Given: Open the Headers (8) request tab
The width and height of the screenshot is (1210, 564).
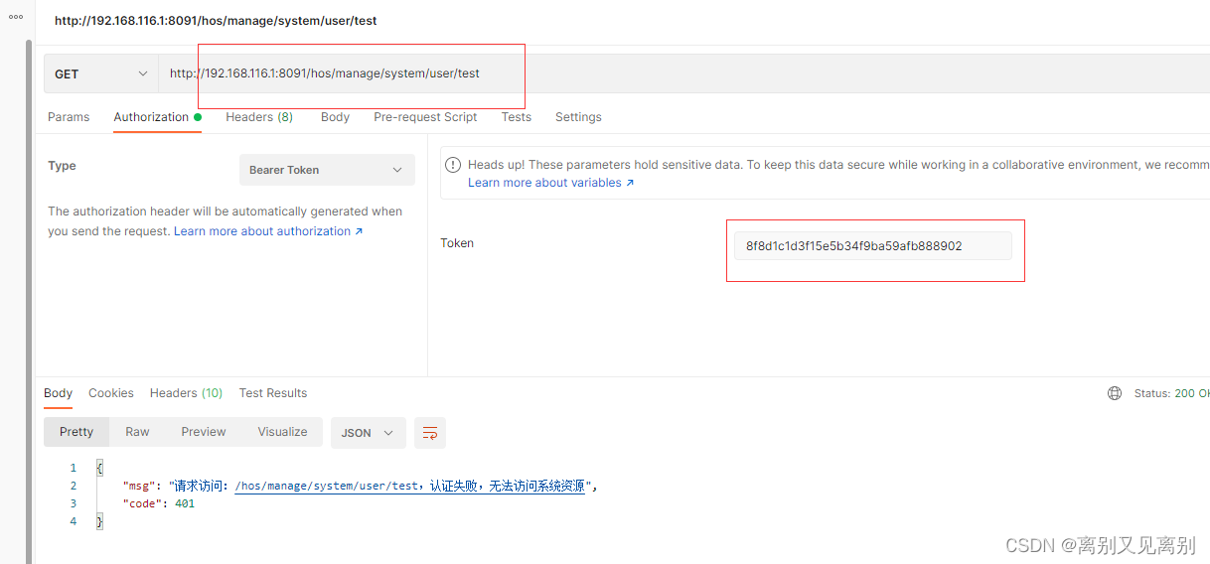Looking at the screenshot, I should [x=259, y=117].
